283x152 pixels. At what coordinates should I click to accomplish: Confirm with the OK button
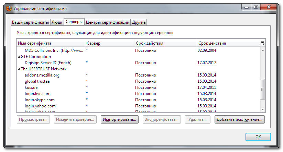coord(258,137)
